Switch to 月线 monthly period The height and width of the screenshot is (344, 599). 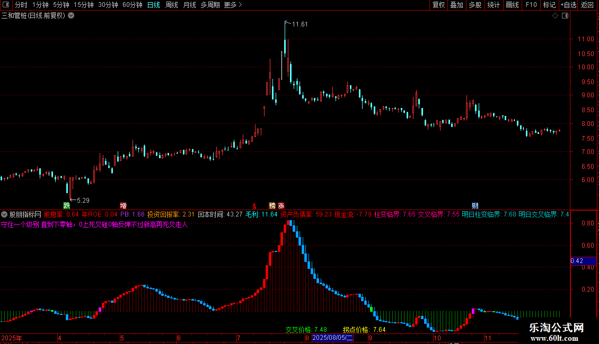[189, 5]
